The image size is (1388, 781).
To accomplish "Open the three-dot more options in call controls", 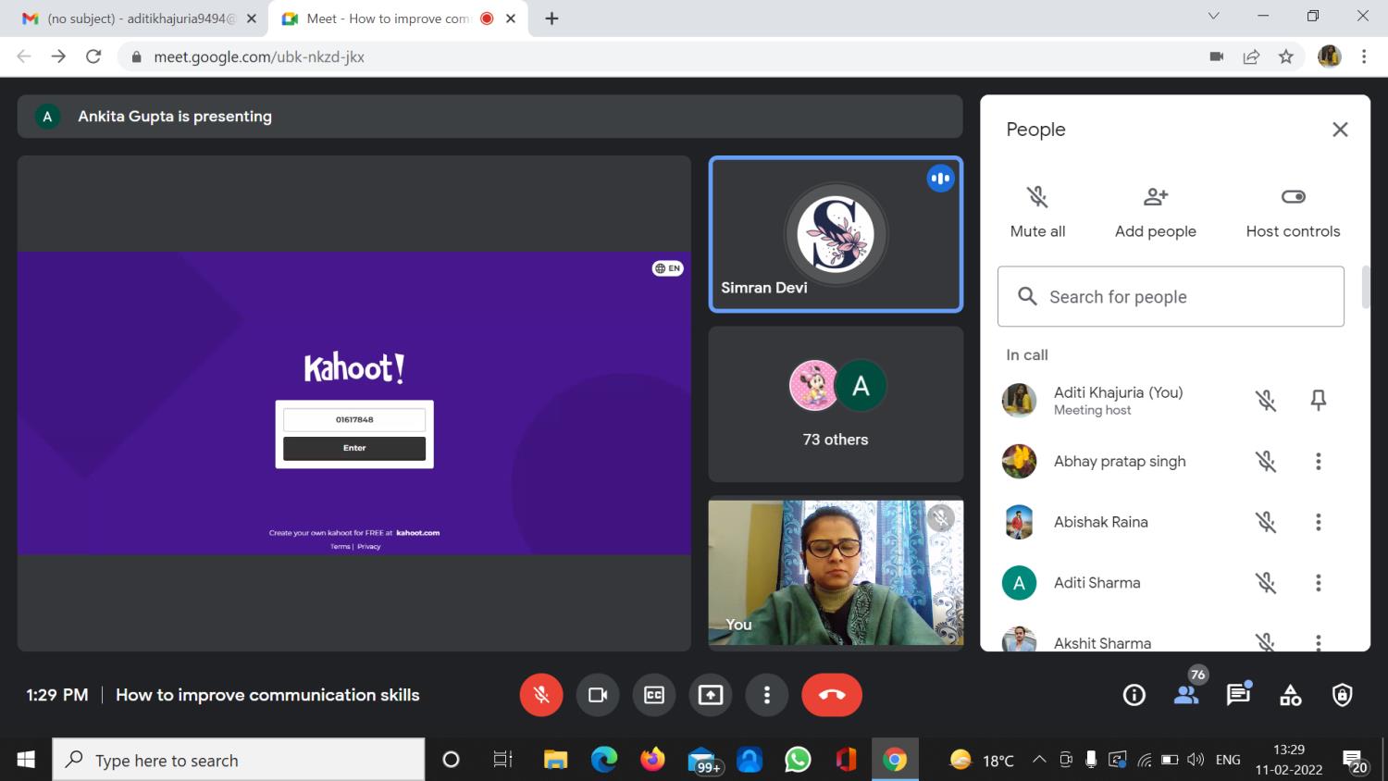I will pyautogui.click(x=767, y=695).
